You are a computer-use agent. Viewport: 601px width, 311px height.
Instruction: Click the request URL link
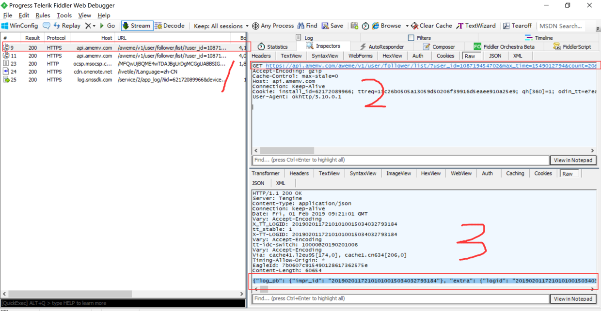click(431, 65)
